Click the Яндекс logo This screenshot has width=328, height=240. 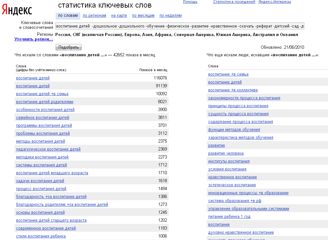[17, 10]
